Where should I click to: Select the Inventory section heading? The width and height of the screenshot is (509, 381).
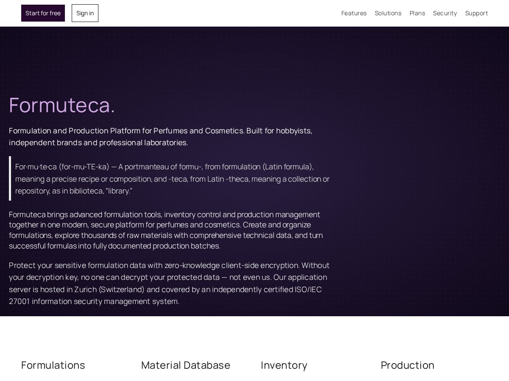284,365
